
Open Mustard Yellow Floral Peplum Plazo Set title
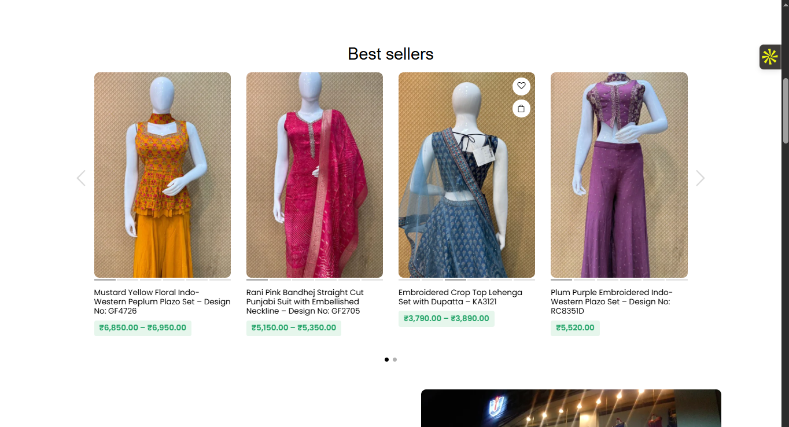pyautogui.click(x=162, y=301)
